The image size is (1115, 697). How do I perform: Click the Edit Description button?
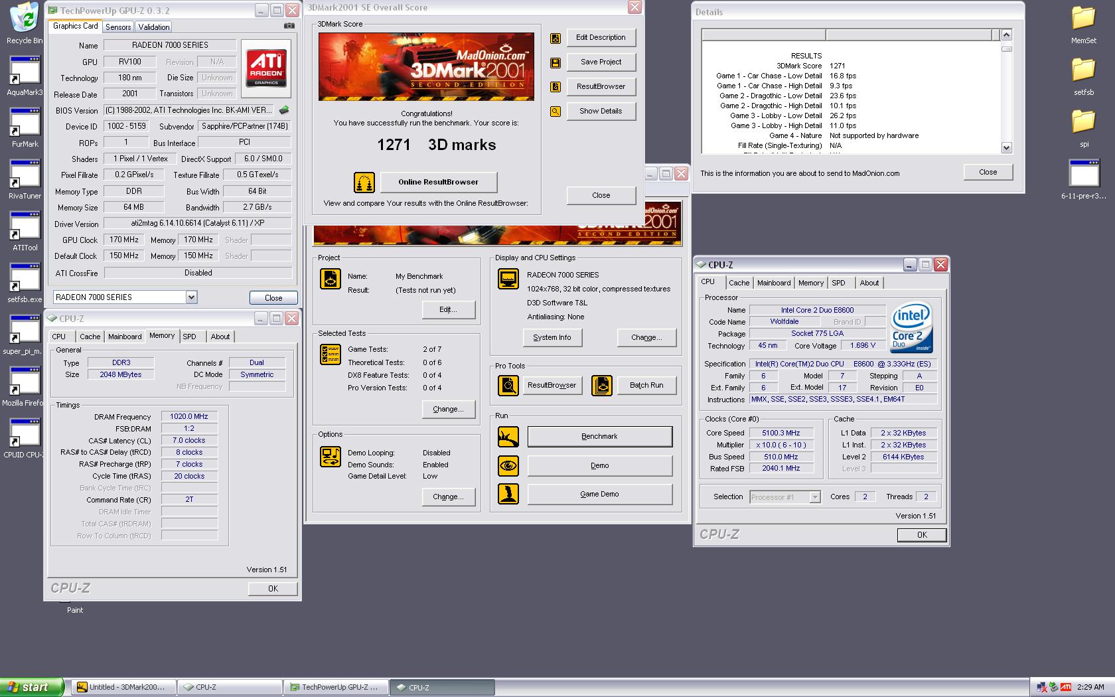tap(601, 37)
